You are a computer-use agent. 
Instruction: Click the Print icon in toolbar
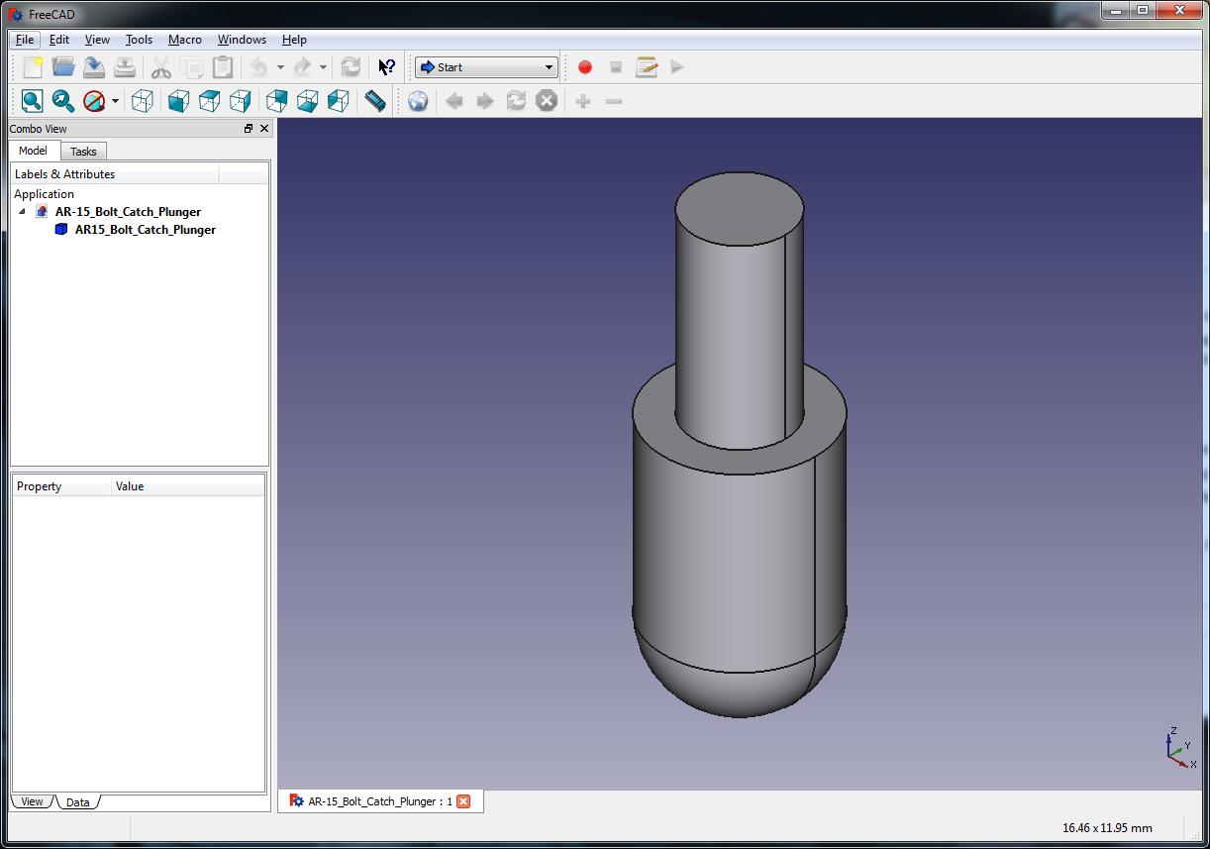click(x=125, y=67)
